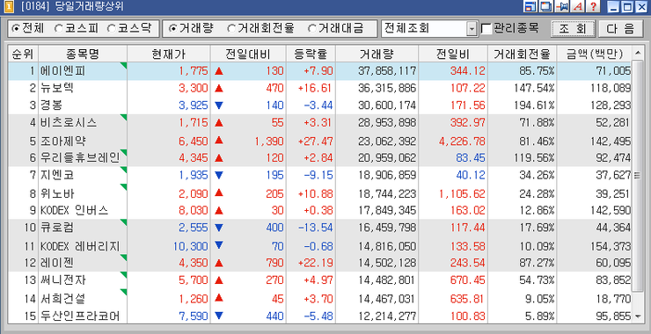Viewport: 651px width, 334px height.
Task: Select stock 조아제약 in row 5
Action: pyautogui.click(x=62, y=141)
